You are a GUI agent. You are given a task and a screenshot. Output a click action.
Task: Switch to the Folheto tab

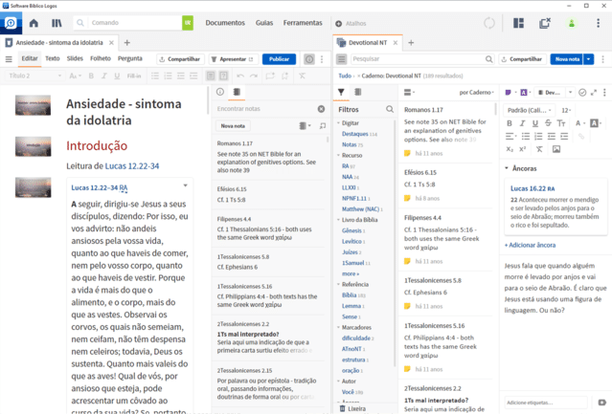click(x=101, y=59)
